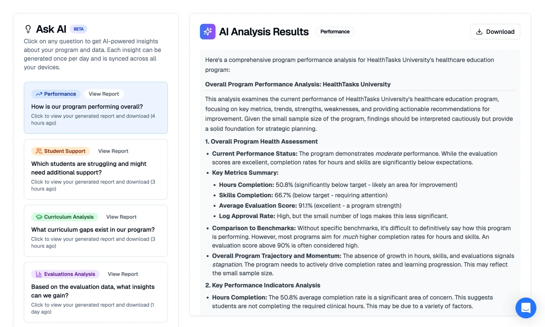Download the AI analysis report
This screenshot has height=327, width=545.
(495, 32)
